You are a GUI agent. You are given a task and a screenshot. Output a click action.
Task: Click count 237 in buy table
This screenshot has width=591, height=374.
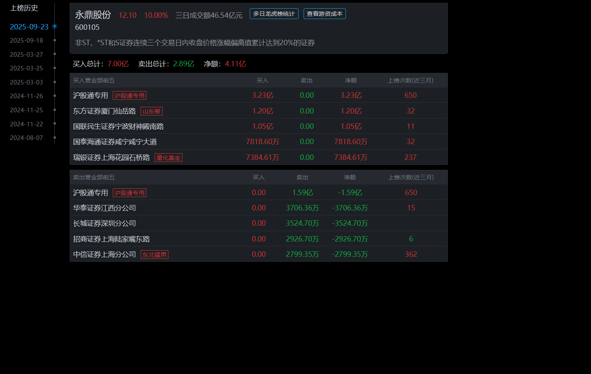pyautogui.click(x=411, y=157)
